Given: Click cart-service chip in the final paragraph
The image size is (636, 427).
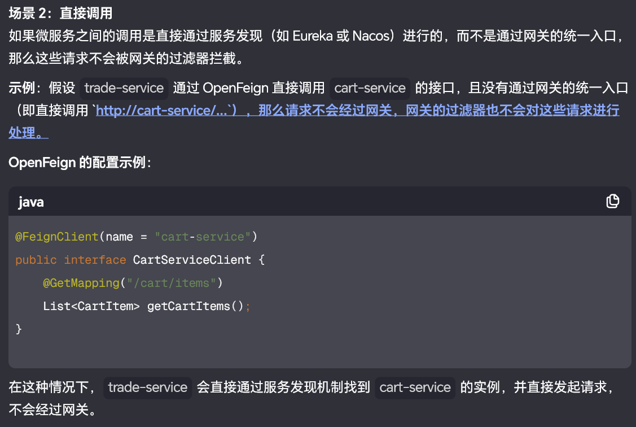Looking at the screenshot, I should coord(415,387).
